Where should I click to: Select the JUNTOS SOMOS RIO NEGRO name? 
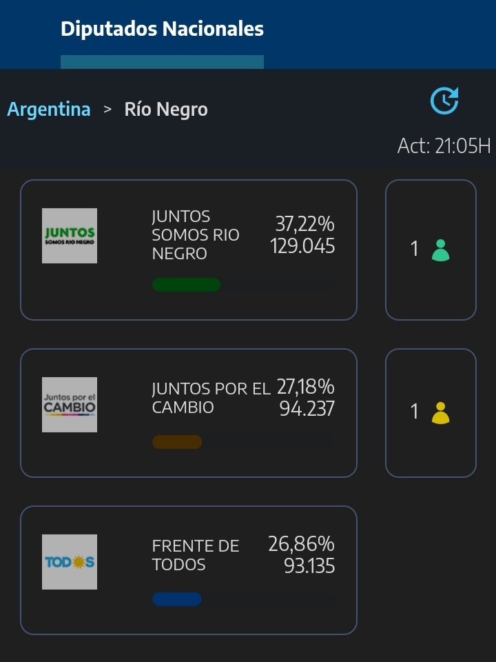[195, 234]
